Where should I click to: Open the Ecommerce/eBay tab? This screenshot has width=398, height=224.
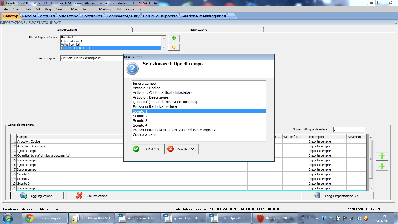click(x=123, y=16)
